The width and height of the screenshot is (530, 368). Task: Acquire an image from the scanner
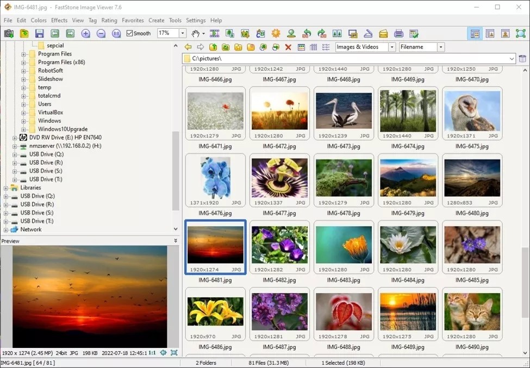[x=369, y=33]
